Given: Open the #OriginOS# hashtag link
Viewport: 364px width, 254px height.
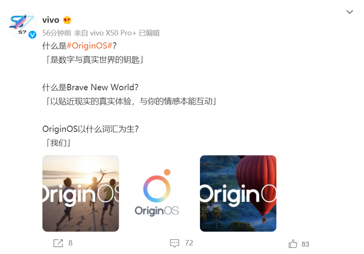Looking at the screenshot, I should coord(90,46).
